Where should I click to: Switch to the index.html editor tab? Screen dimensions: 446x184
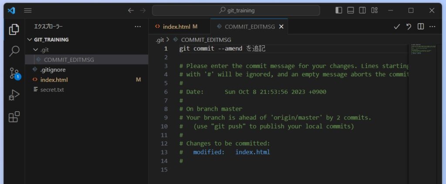[177, 27]
